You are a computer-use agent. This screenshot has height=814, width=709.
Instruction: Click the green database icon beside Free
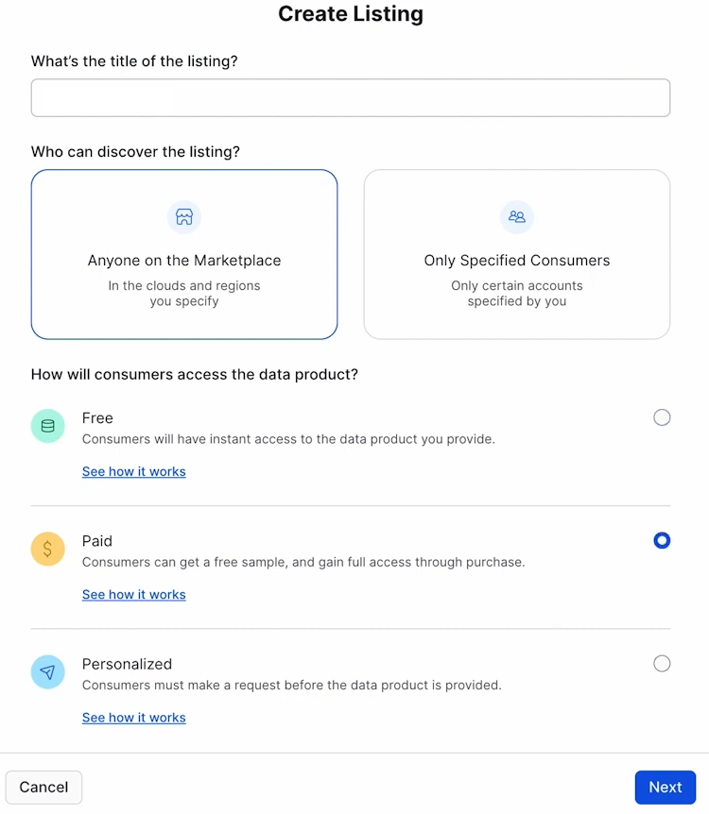[x=47, y=426]
